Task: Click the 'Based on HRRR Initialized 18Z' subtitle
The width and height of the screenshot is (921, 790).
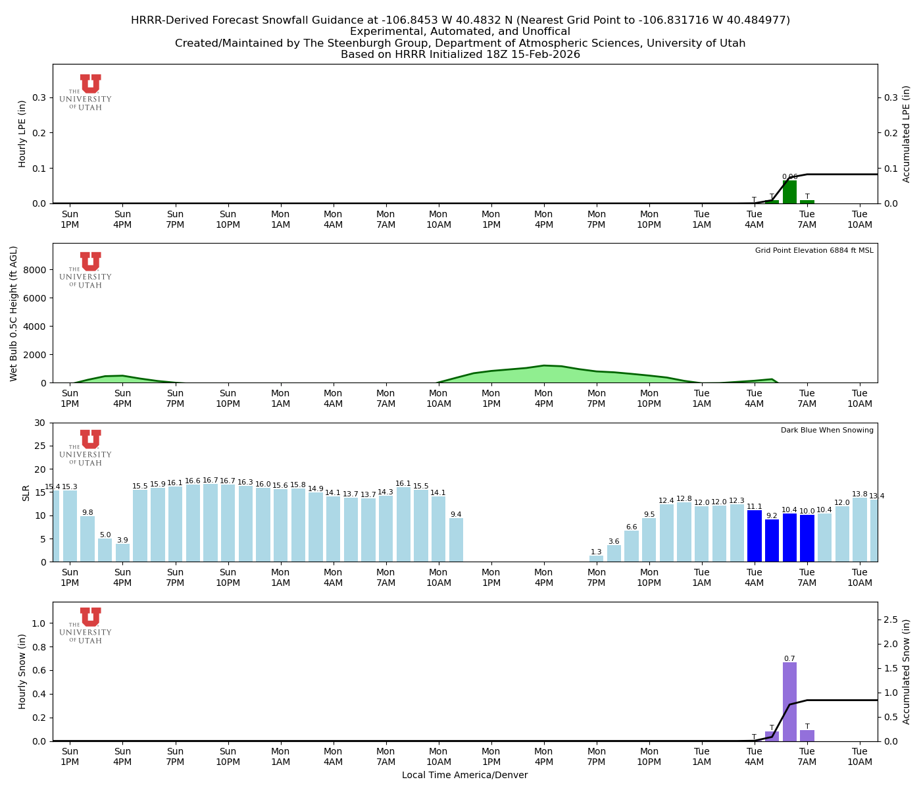Action: (460, 55)
